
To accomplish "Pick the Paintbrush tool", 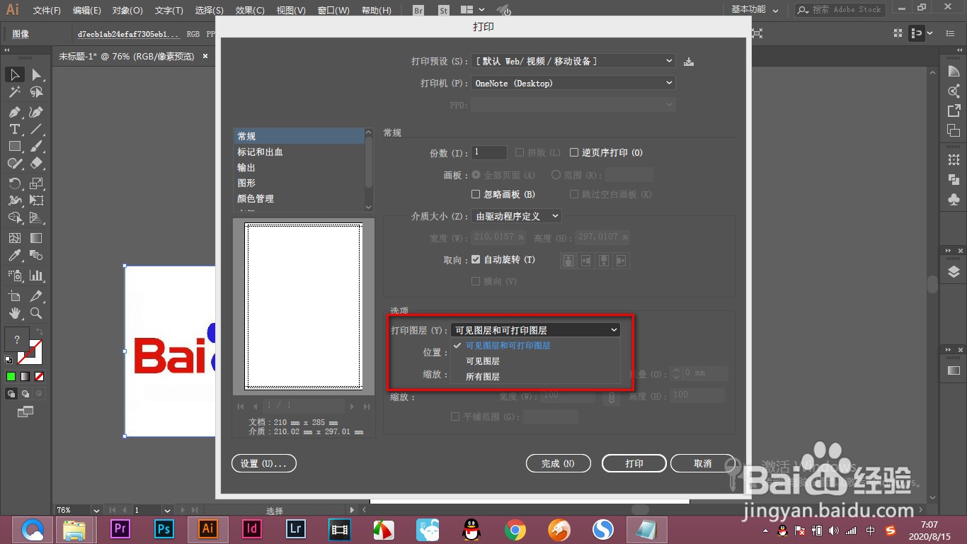I will point(37,146).
